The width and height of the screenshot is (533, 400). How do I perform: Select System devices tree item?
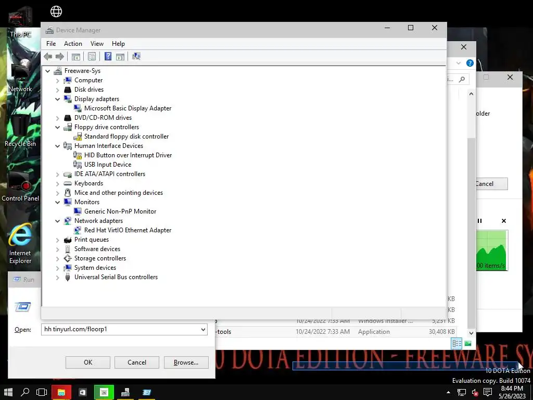pyautogui.click(x=95, y=268)
